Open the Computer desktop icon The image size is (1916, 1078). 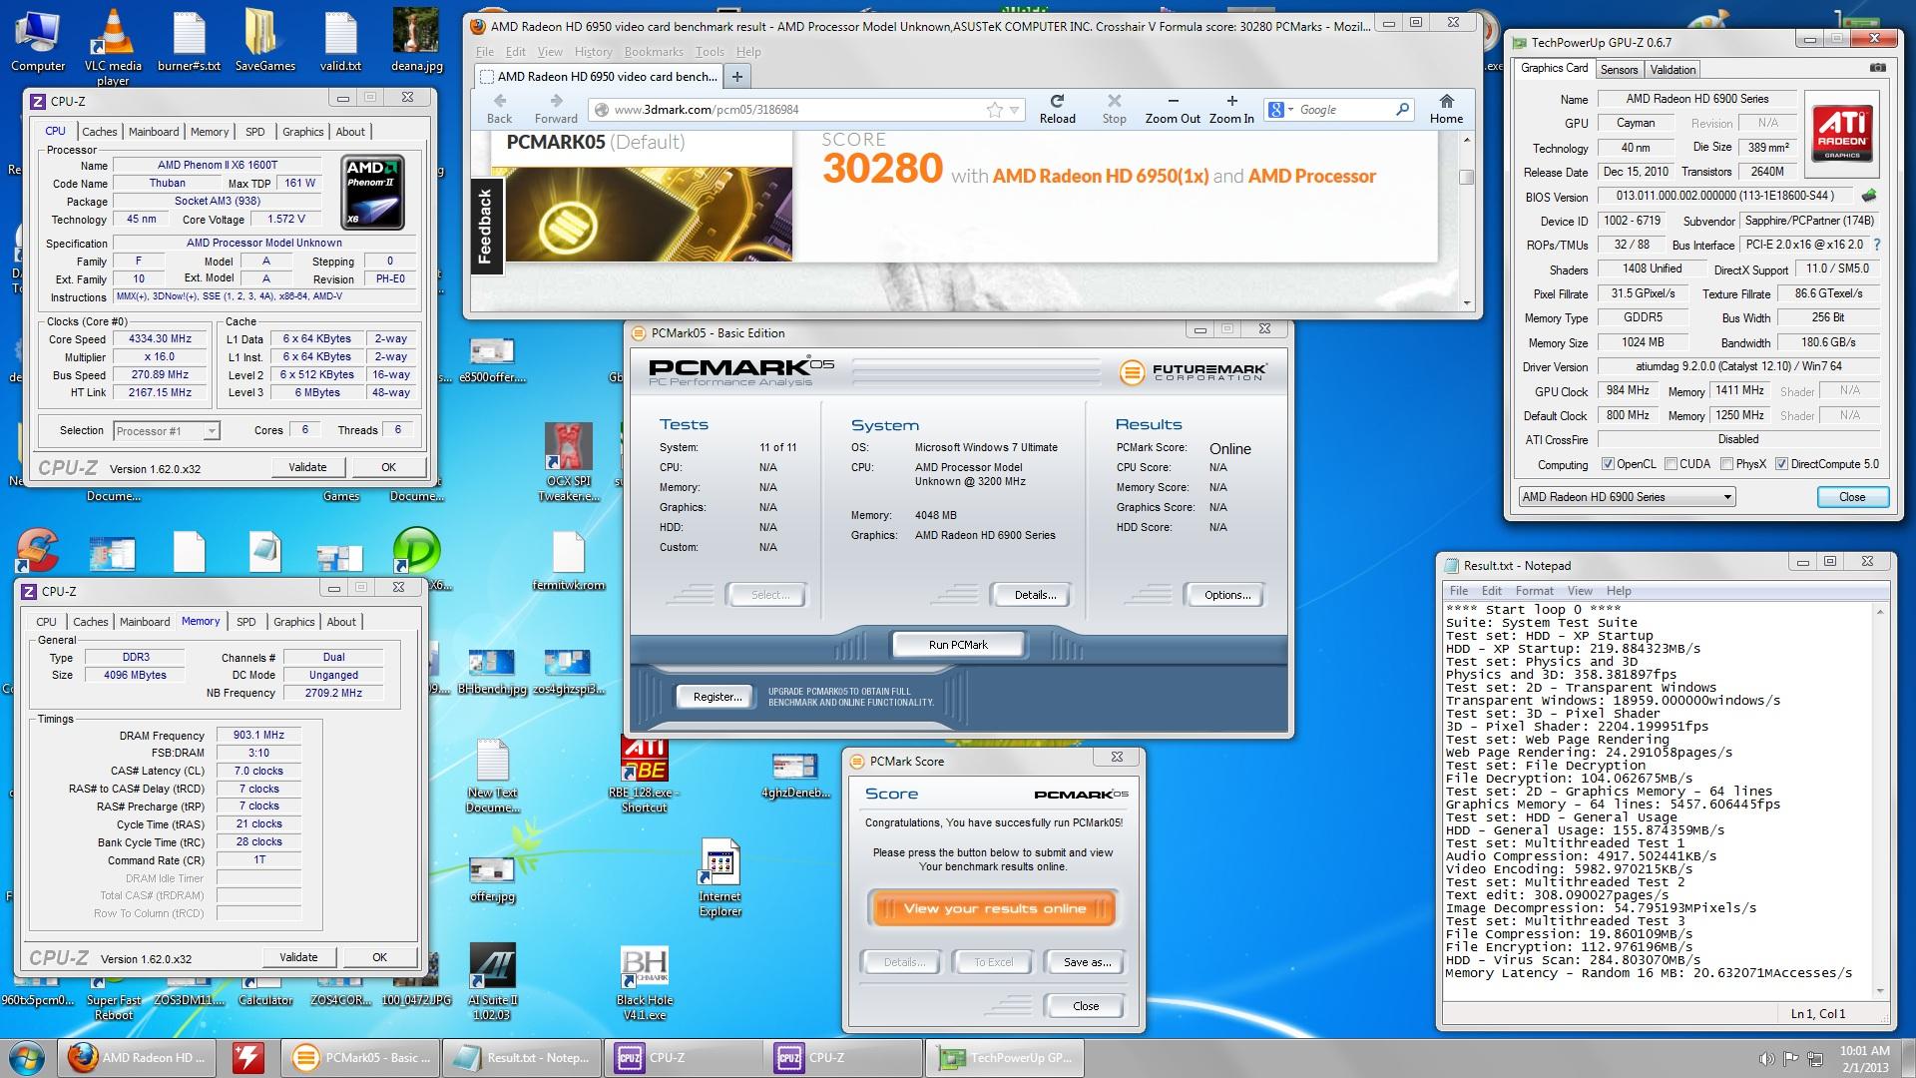[x=38, y=40]
